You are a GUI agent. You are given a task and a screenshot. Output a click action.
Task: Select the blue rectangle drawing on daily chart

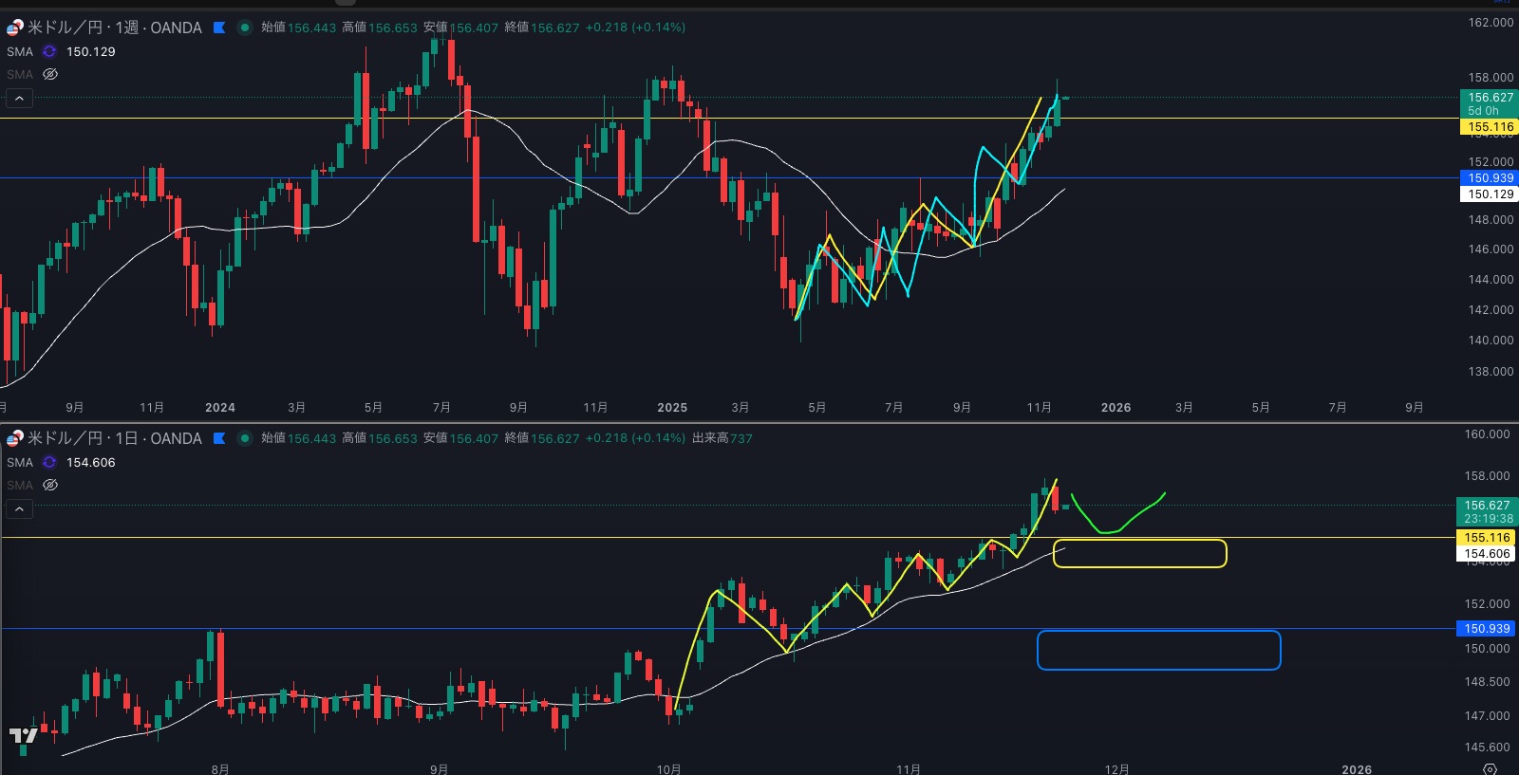[x=1158, y=633]
